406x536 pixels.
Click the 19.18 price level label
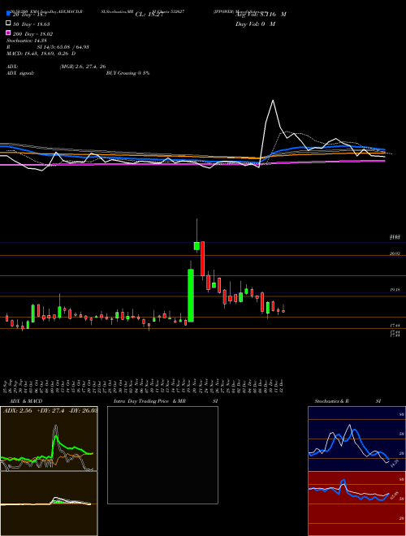[x=395, y=290]
